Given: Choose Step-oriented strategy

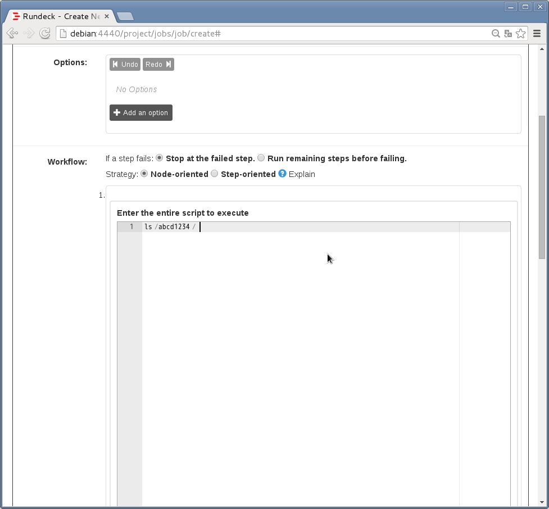Looking at the screenshot, I should [215, 174].
